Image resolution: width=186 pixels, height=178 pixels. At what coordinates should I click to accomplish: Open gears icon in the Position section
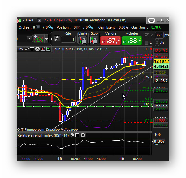91,27
